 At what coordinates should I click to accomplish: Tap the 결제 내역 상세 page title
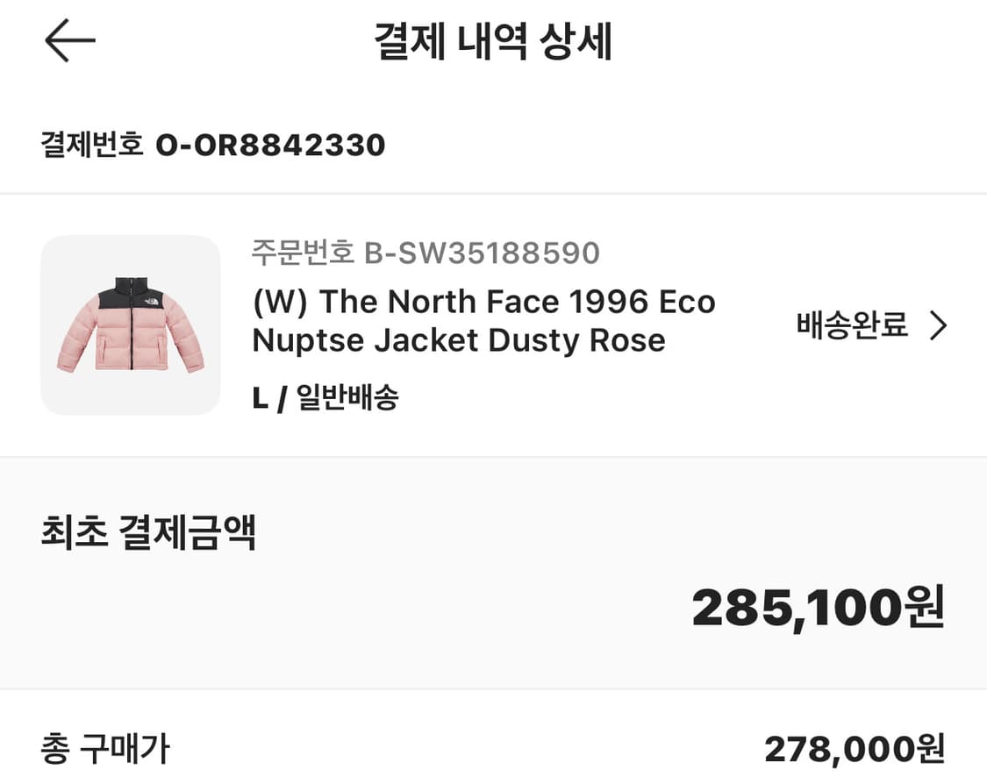click(493, 39)
